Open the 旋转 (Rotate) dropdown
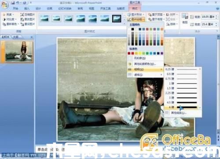The height and width of the screenshot is (159, 220). tap(172, 24)
